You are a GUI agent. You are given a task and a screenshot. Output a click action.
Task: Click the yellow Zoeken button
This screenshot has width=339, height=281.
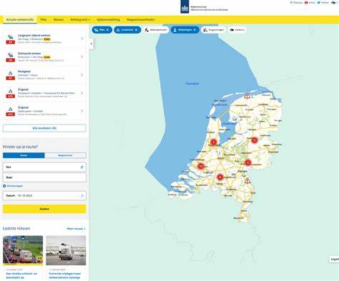point(44,209)
